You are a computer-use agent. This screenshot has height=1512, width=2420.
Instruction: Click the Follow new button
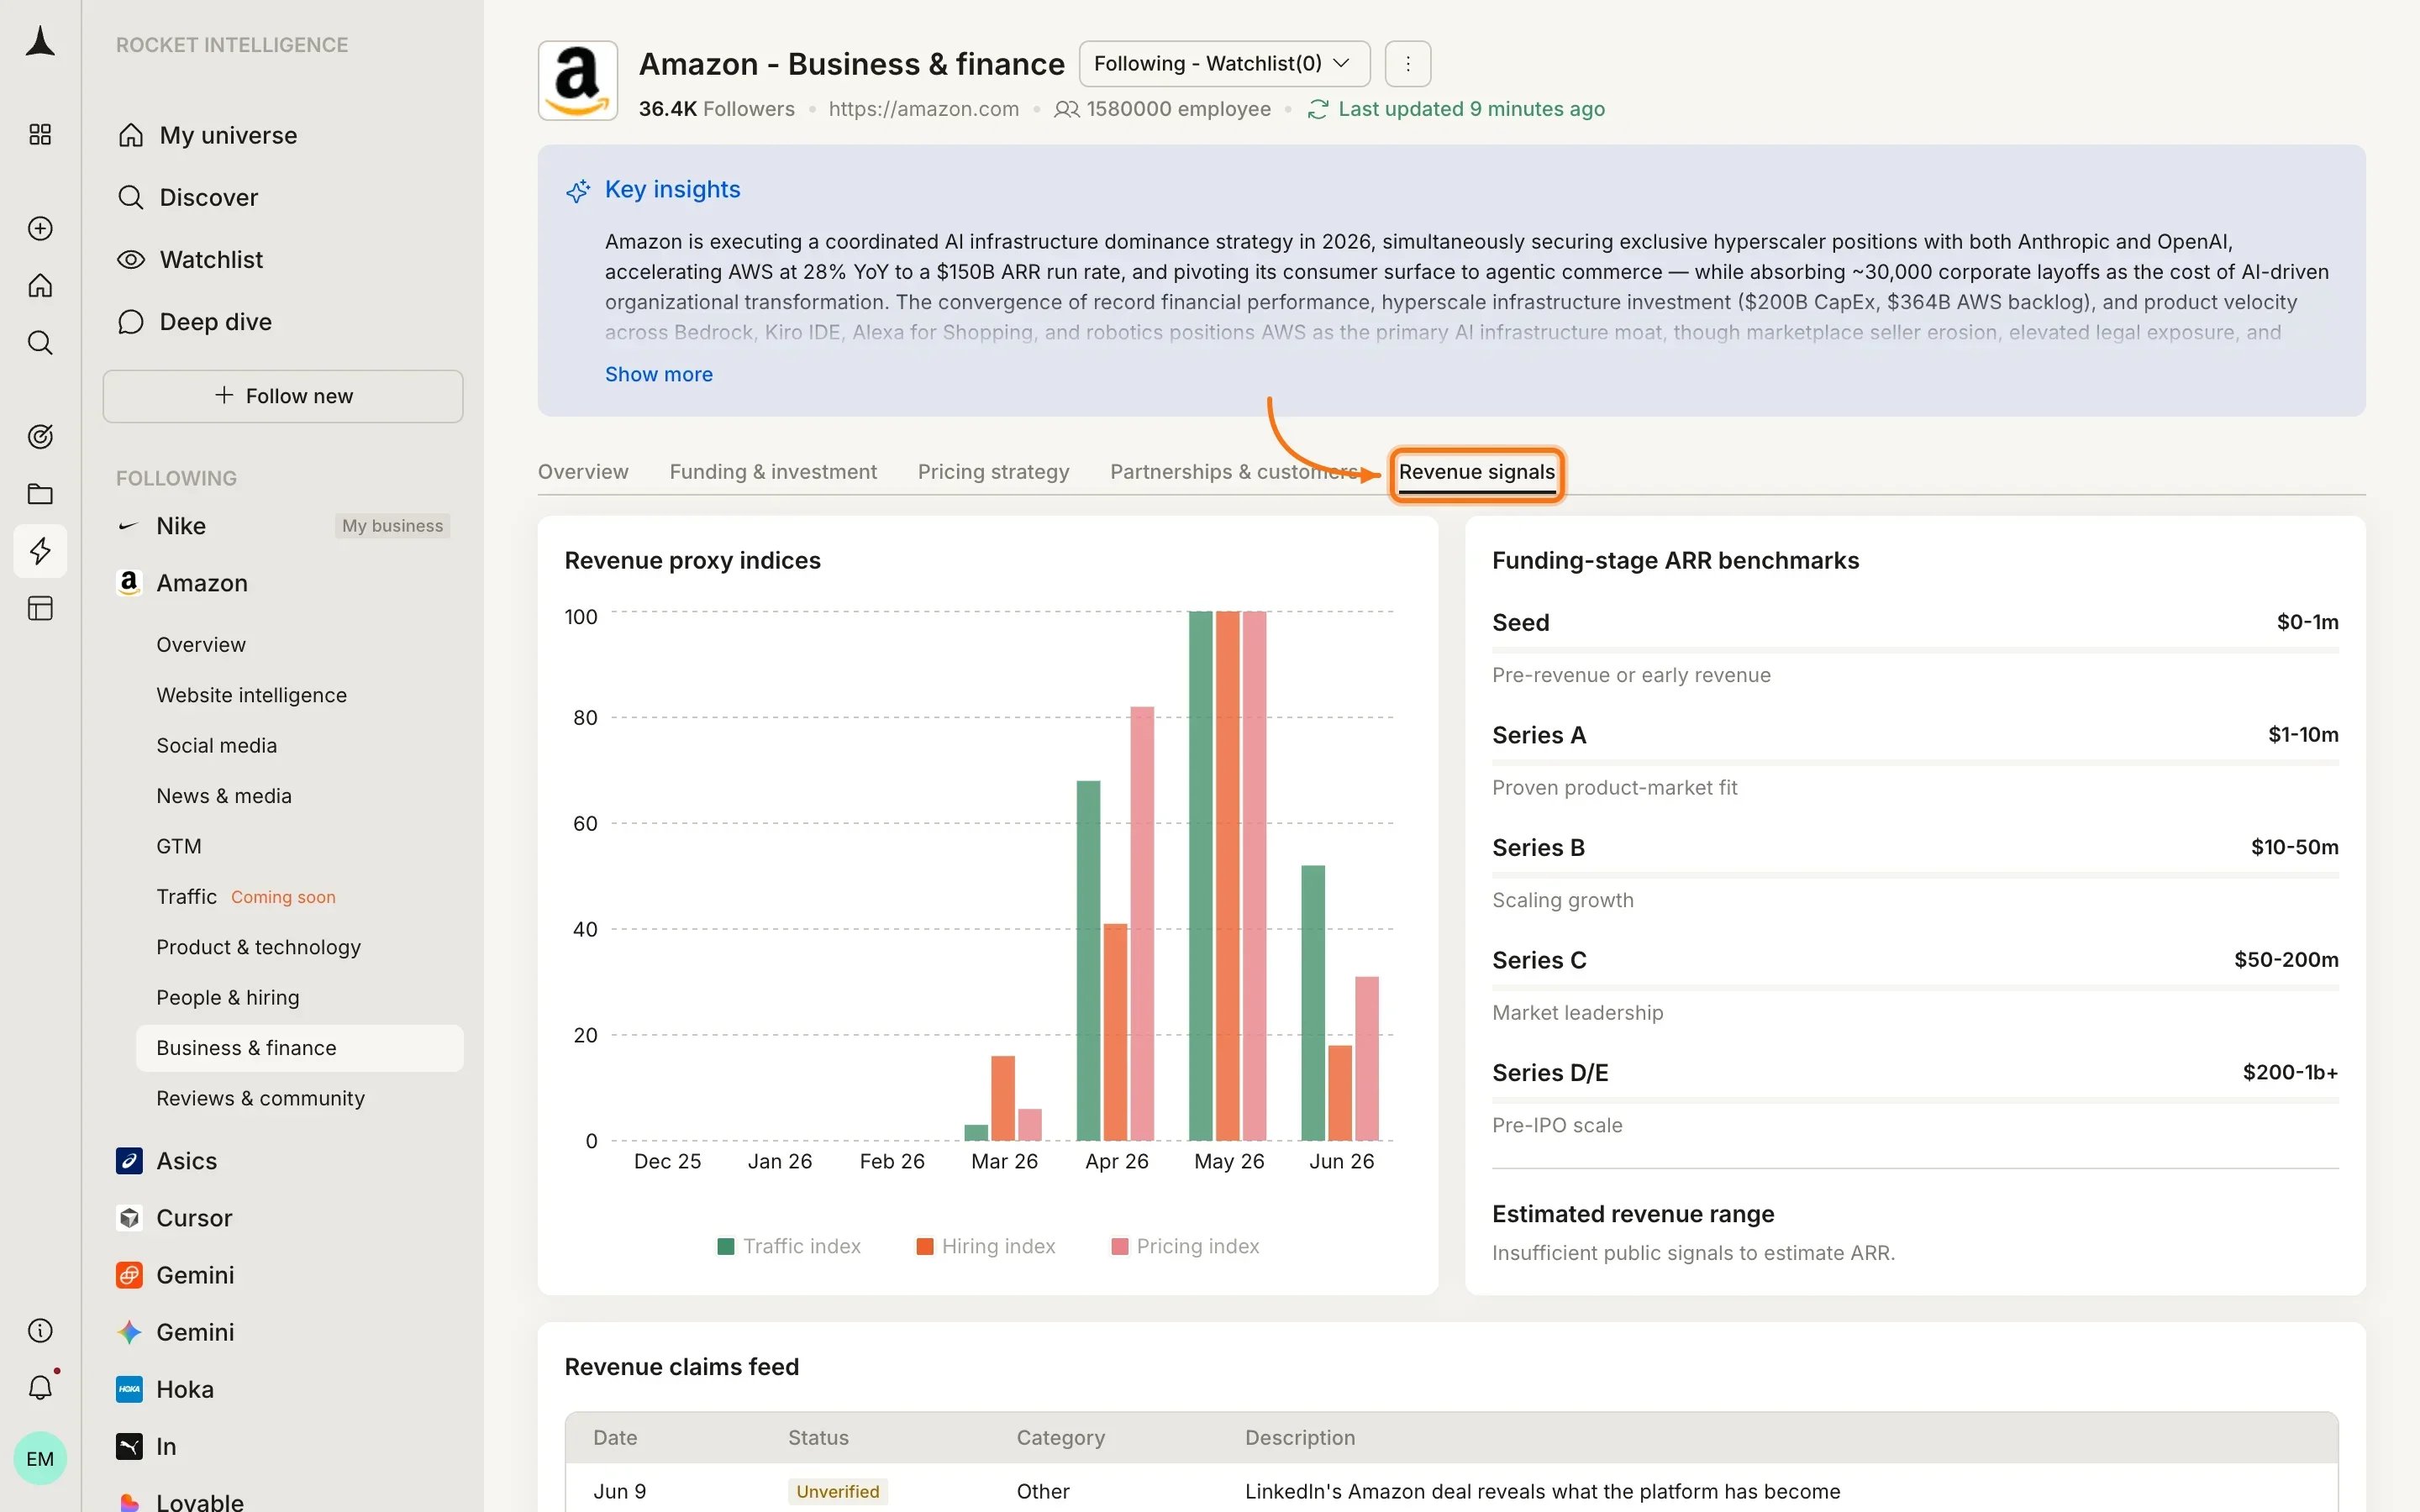pyautogui.click(x=283, y=396)
